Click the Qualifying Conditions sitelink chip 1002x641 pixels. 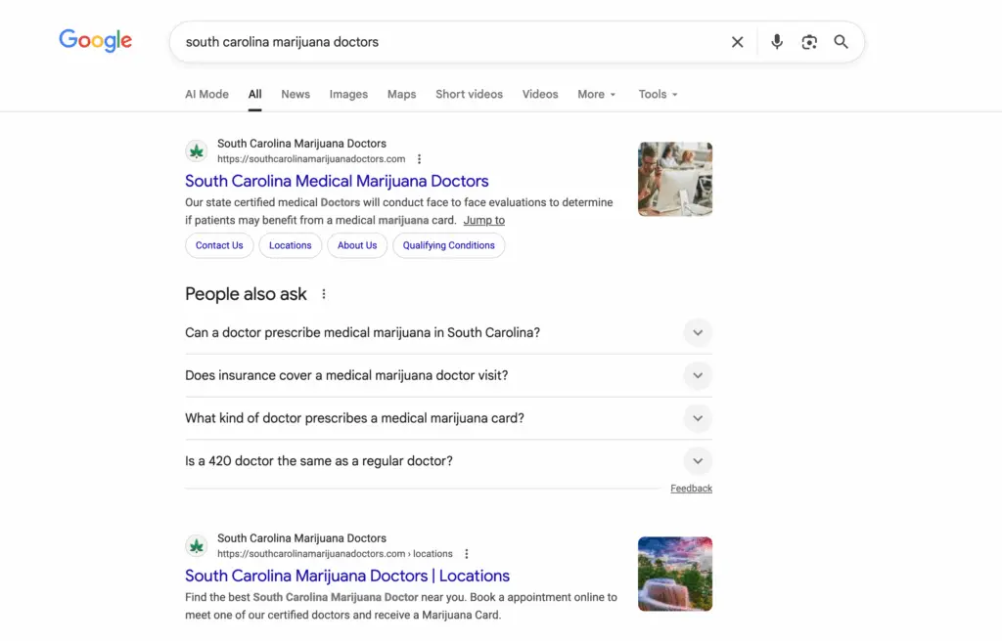tap(448, 245)
